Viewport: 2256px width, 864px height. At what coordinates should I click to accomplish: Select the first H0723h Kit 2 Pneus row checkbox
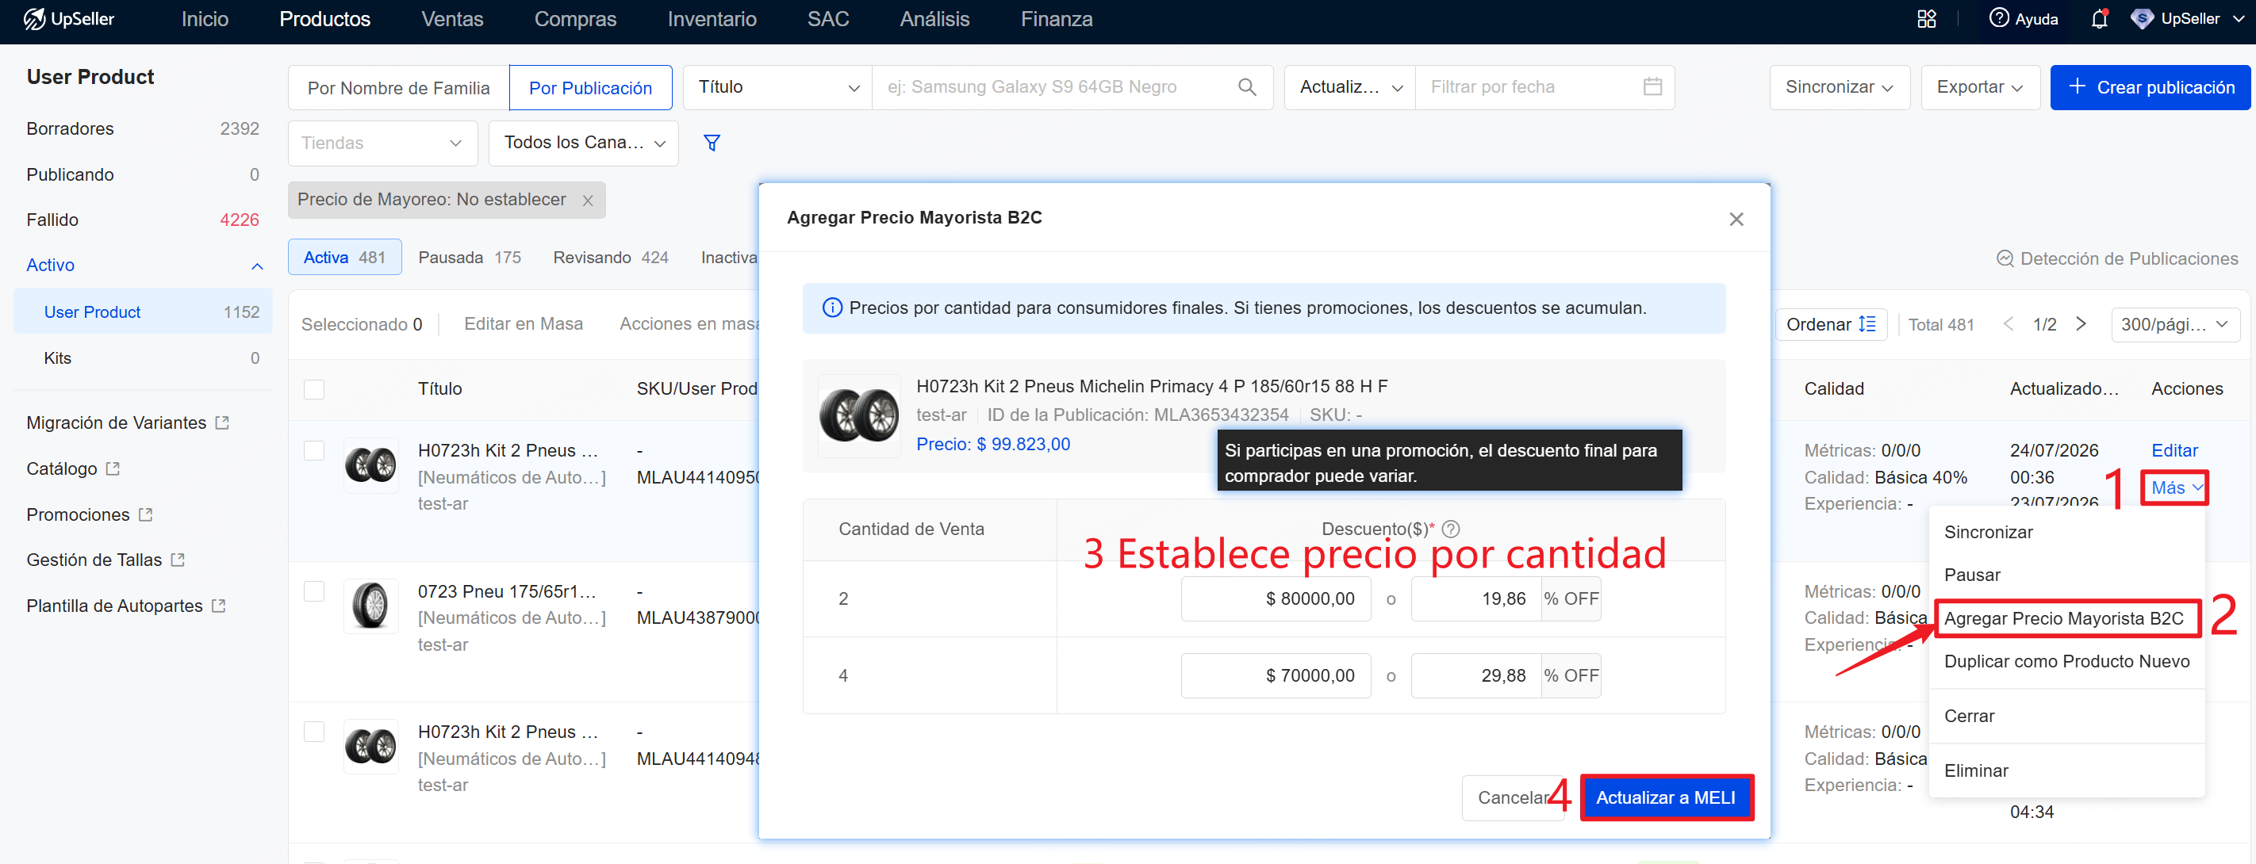click(x=314, y=450)
